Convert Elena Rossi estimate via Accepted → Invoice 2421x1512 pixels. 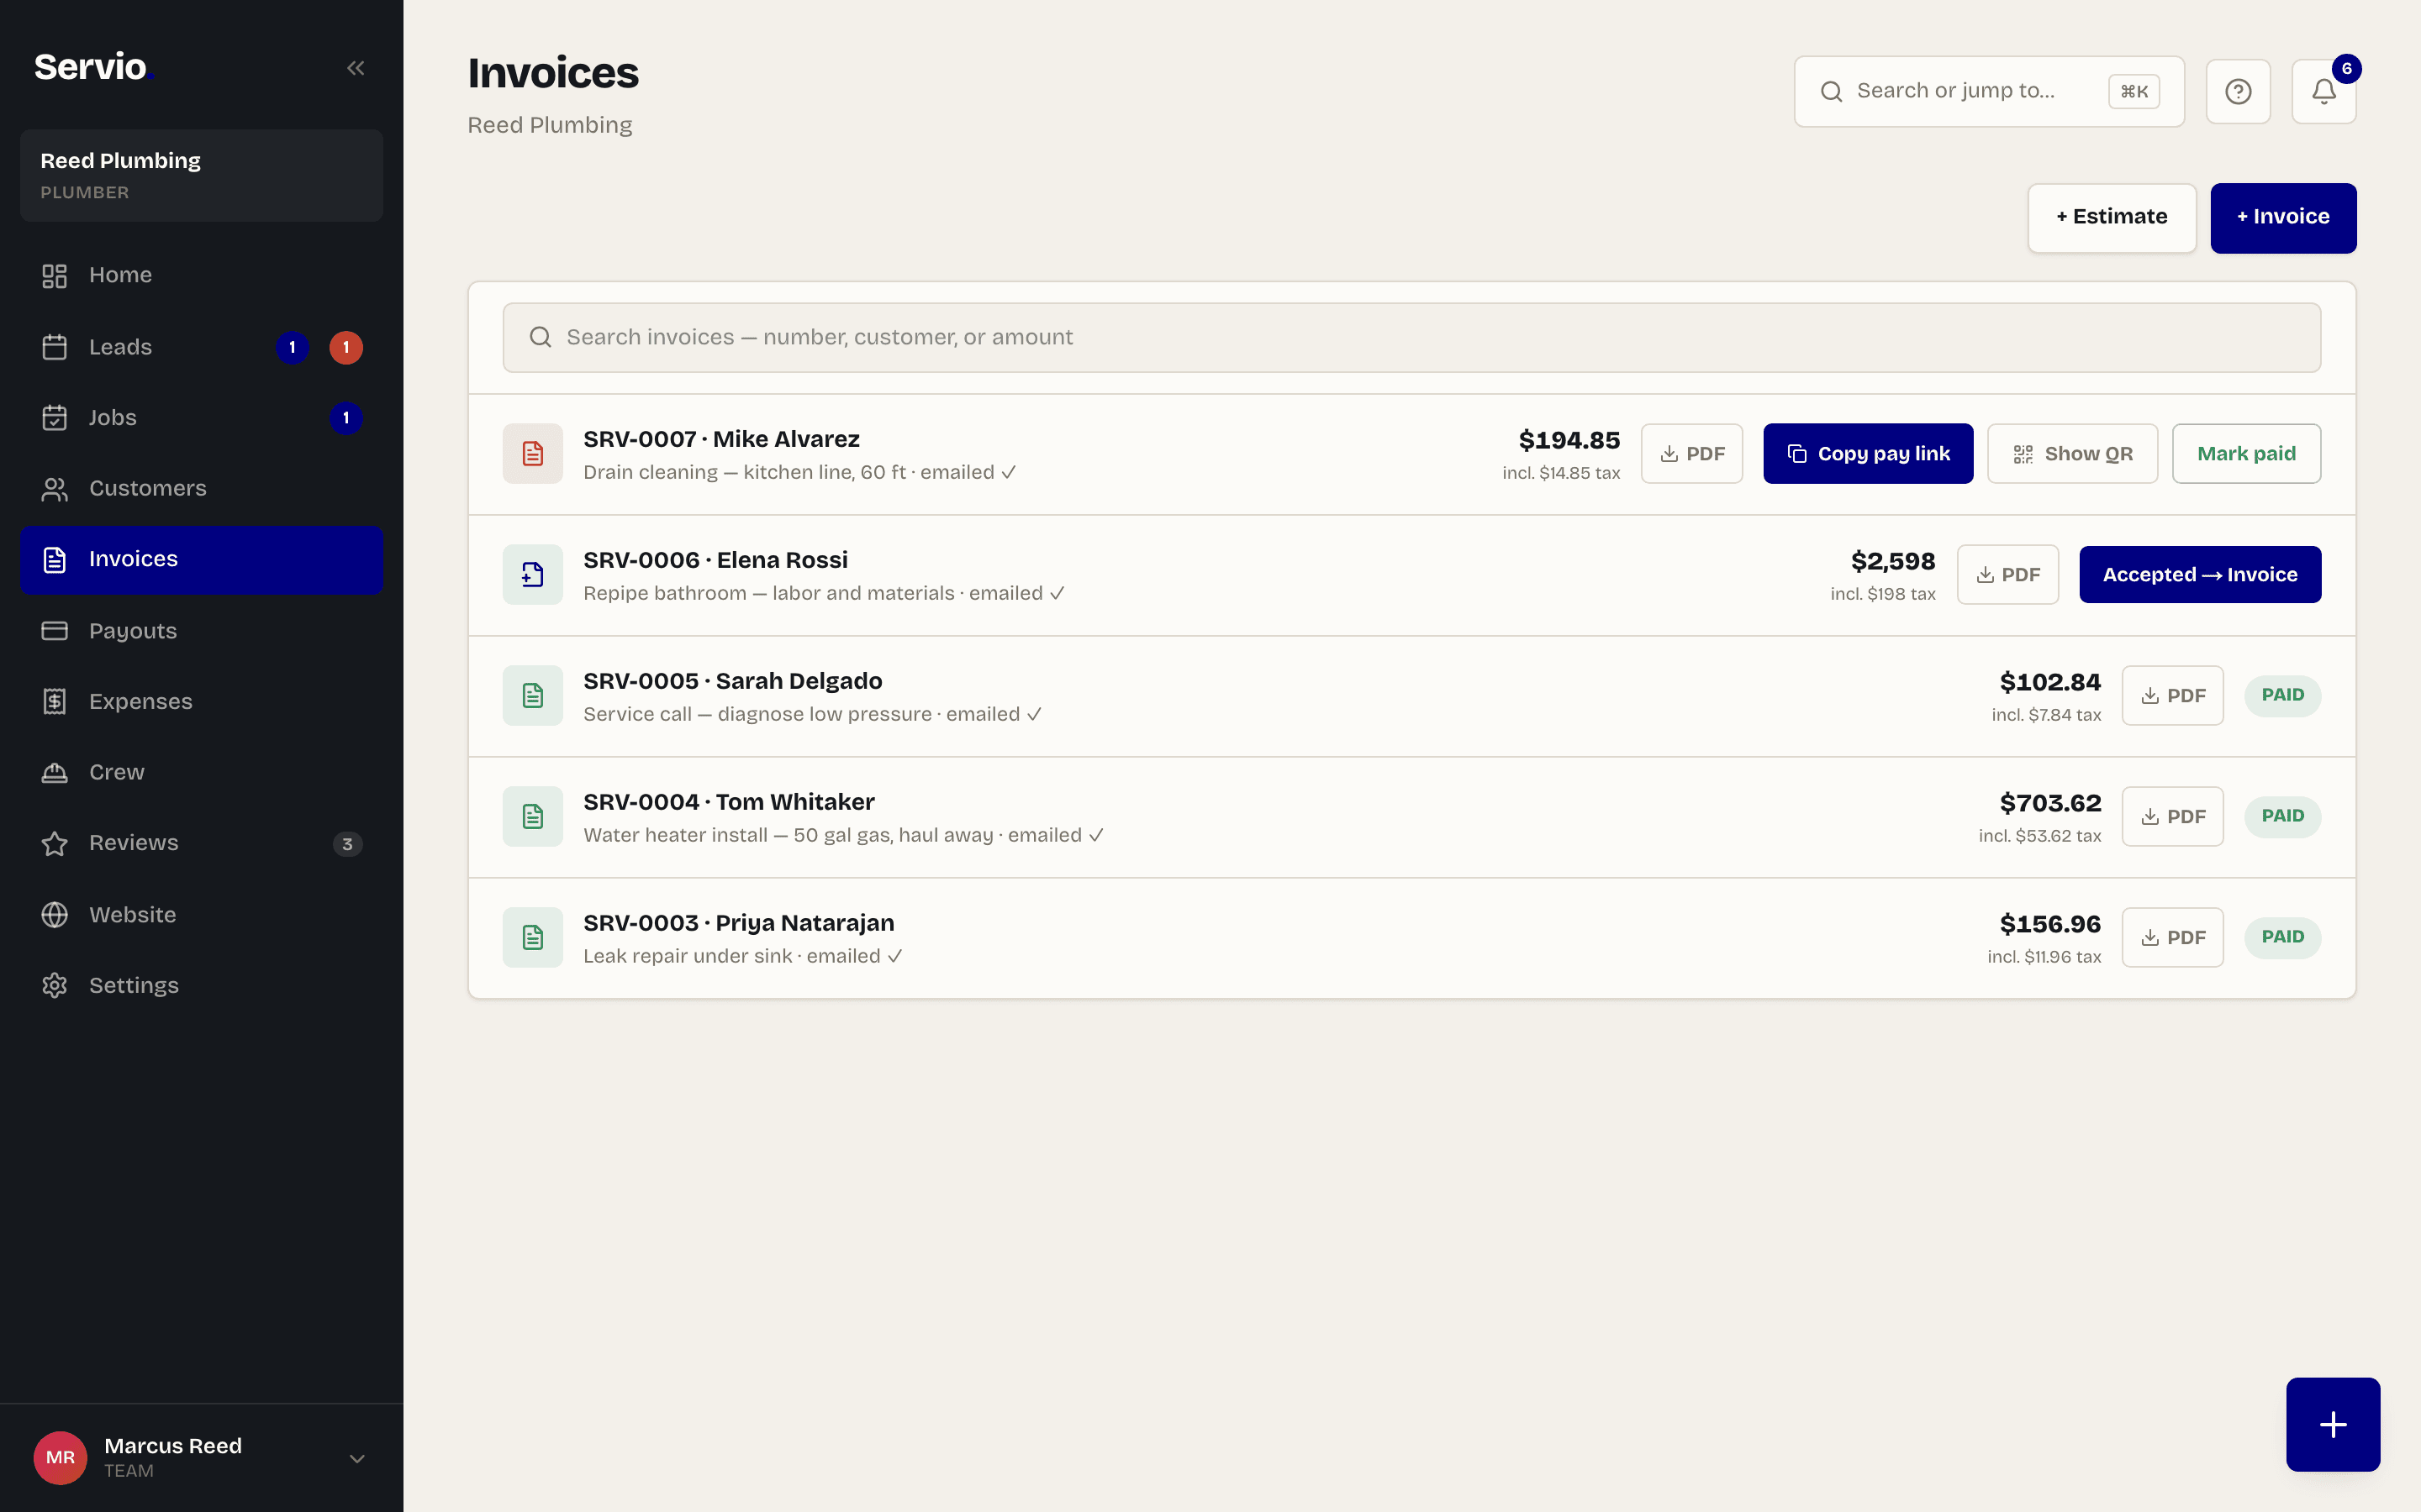[2200, 575]
